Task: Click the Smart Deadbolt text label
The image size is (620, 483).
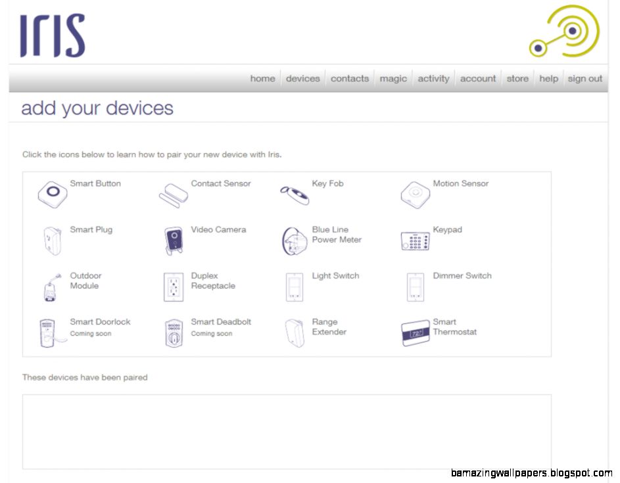Action: pos(221,322)
